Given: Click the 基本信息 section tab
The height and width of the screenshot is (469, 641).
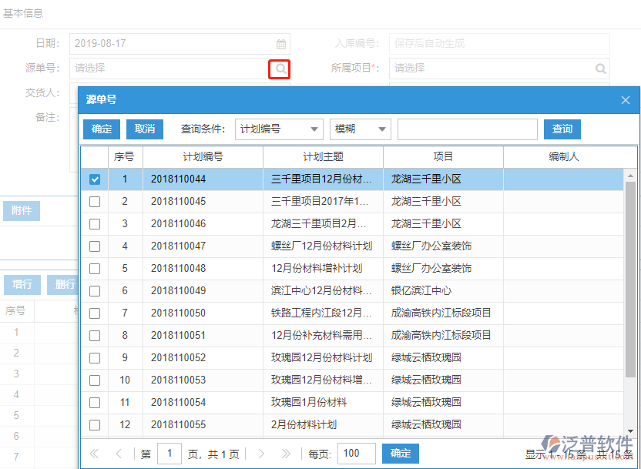Looking at the screenshot, I should (22, 12).
